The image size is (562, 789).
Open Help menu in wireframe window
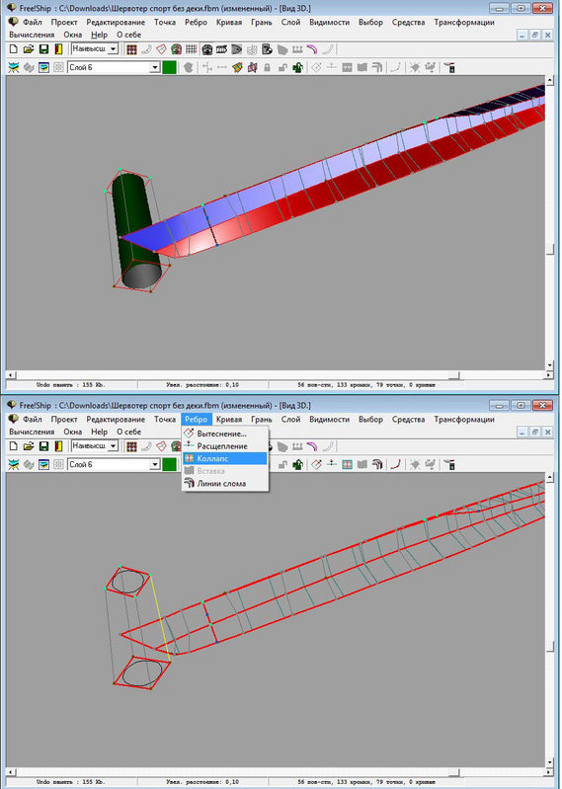click(99, 432)
